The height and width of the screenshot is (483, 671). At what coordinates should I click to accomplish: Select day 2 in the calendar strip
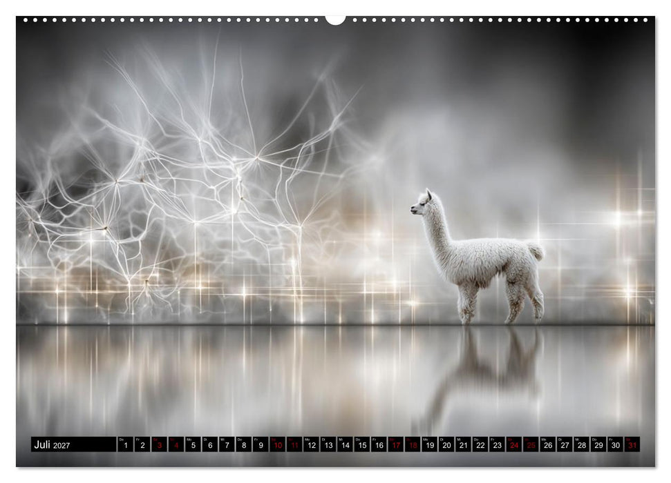[142, 444]
